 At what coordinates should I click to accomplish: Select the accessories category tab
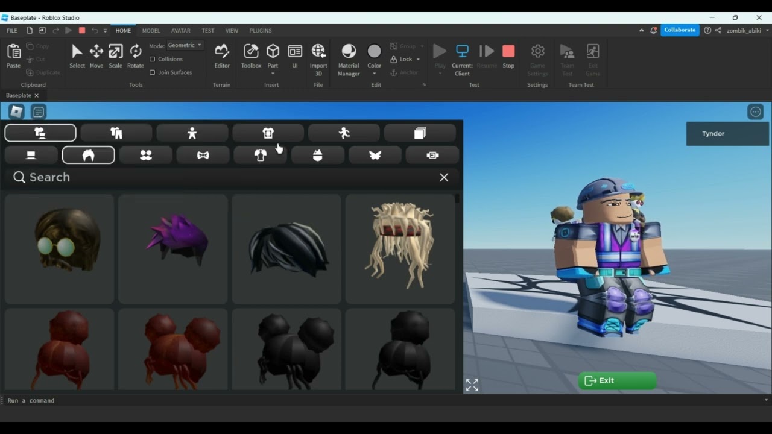click(40, 133)
